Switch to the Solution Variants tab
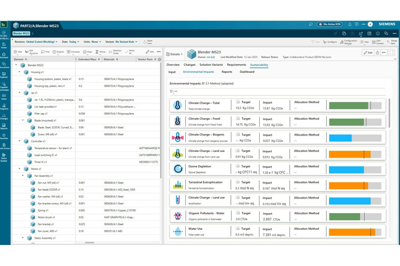This screenshot has width=400, height=266. pos(211,65)
